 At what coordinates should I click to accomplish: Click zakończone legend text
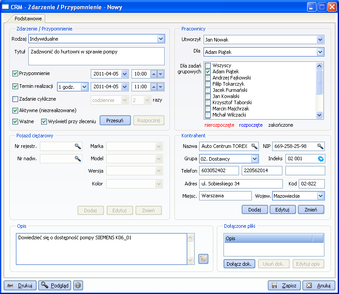point(281,125)
